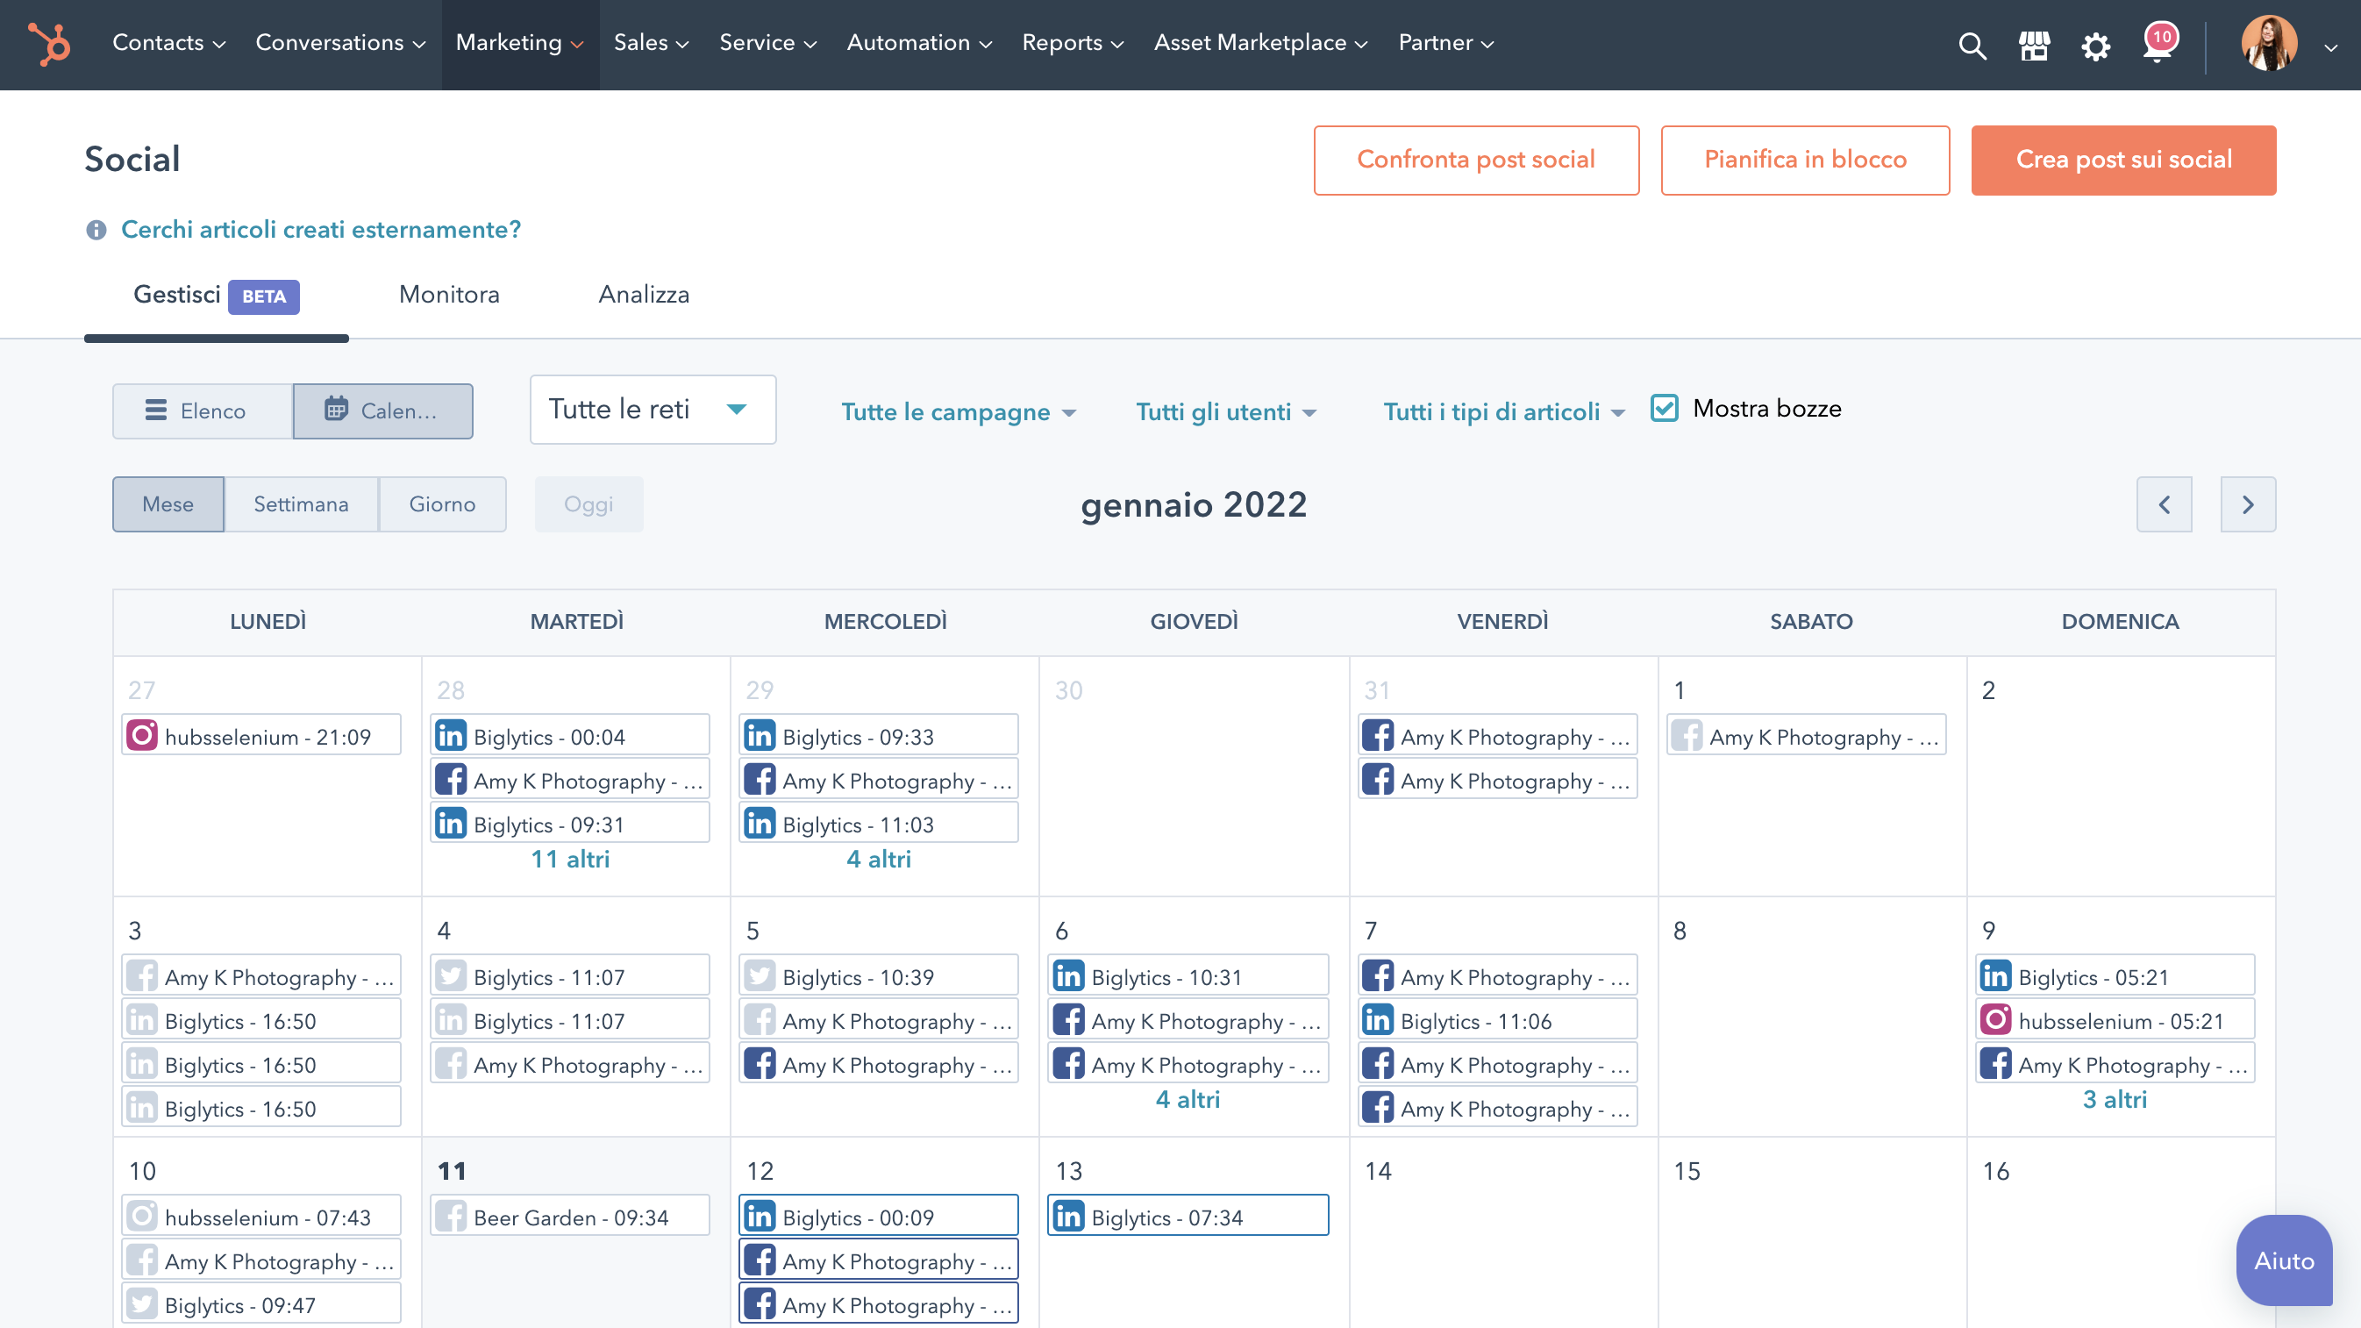Open the Instagram post hubsselenium - 21:09
The width and height of the screenshot is (2361, 1328).
261,736
